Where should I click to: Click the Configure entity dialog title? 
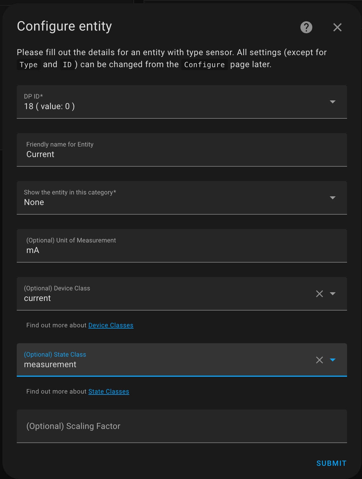coord(64,26)
